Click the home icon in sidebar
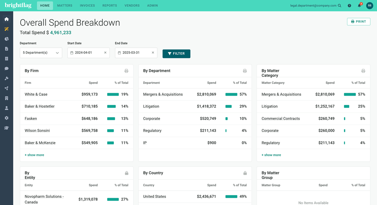Image resolution: width=377 pixels, height=205 pixels. click(7, 19)
